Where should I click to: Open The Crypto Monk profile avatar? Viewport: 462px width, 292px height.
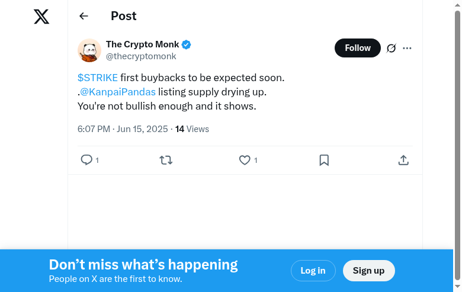point(89,50)
